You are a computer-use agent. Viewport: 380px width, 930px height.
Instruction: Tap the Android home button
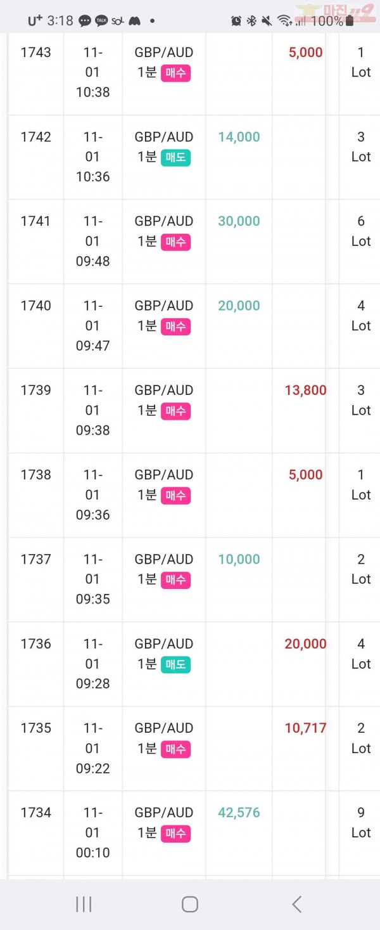point(190,904)
